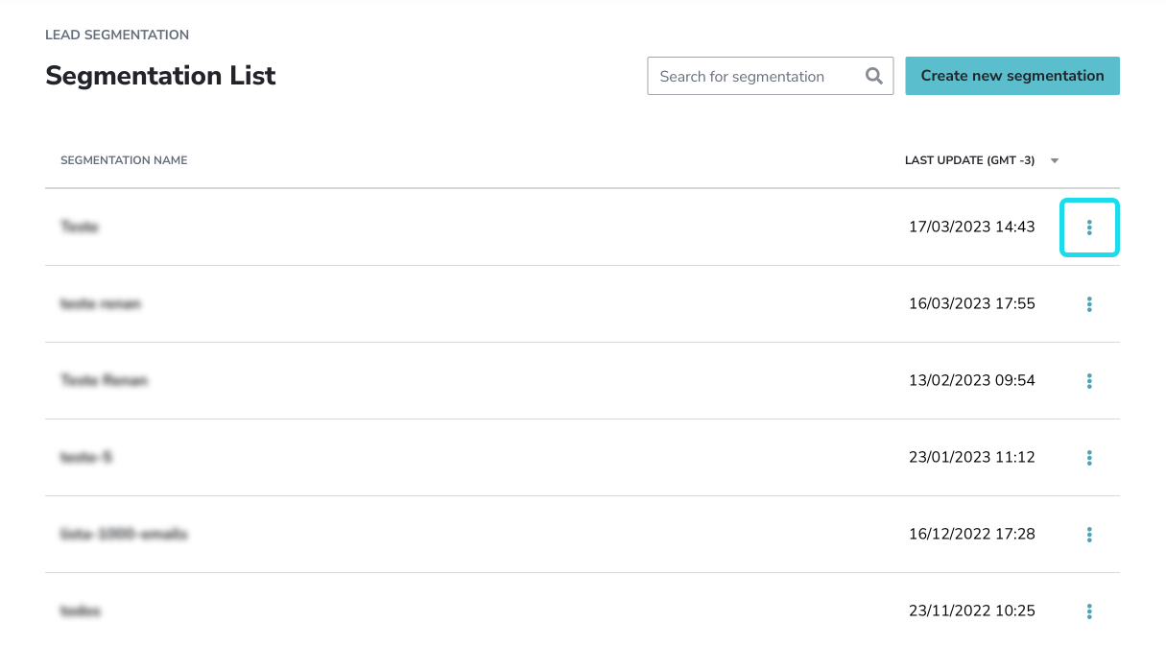Open options menu for the 17/03/2023 14:43 row

tap(1089, 228)
